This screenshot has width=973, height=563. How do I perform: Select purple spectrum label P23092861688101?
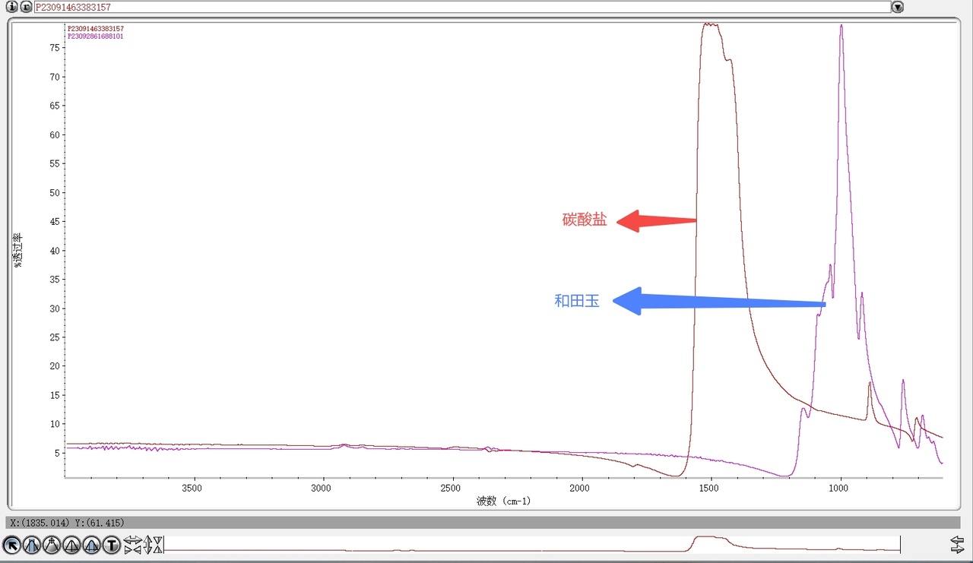[x=96, y=36]
